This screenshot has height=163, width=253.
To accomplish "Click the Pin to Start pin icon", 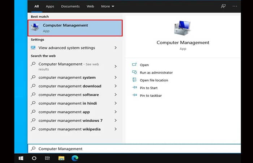I will click(134, 88).
